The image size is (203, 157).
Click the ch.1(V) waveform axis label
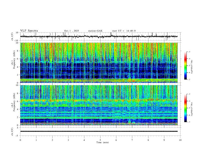[x=12, y=36]
